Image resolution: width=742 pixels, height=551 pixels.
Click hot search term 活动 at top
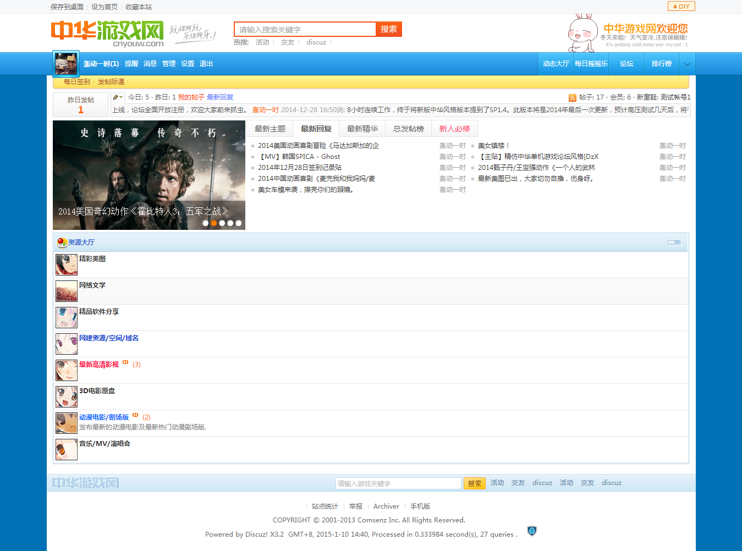pos(262,42)
